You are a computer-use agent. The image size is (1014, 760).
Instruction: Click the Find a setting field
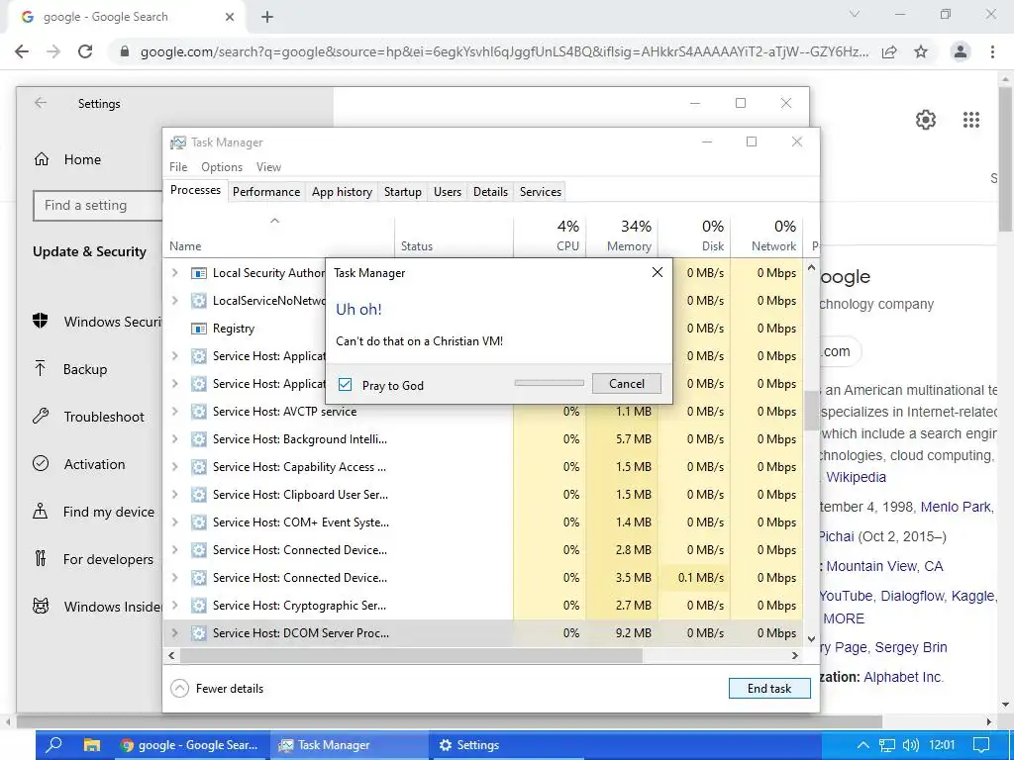pyautogui.click(x=97, y=206)
